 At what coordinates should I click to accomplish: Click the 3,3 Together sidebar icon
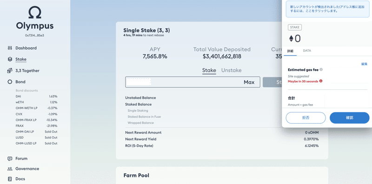pos(10,70)
